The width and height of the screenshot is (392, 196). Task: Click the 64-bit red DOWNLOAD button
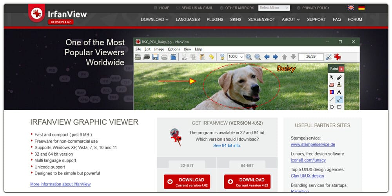tap(247, 181)
